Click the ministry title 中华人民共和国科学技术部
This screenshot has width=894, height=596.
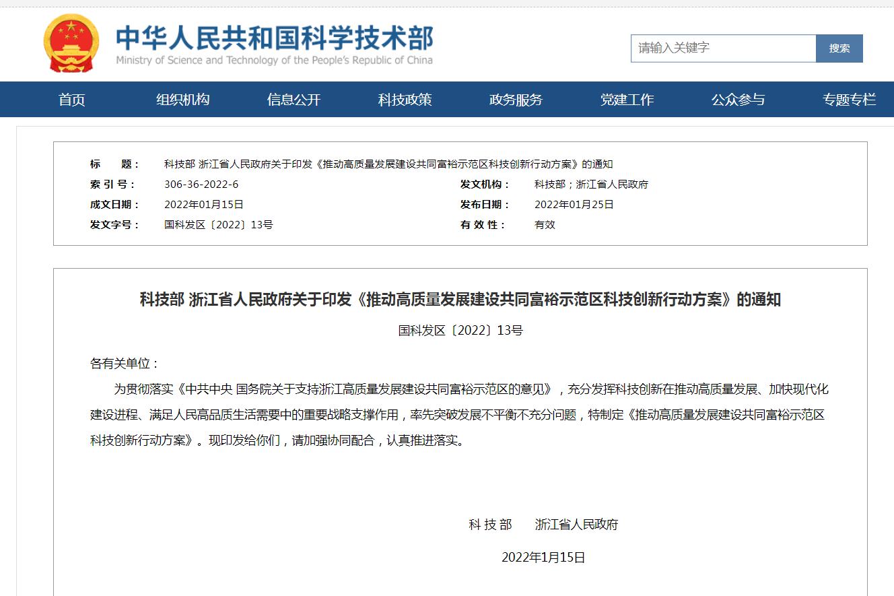point(275,38)
